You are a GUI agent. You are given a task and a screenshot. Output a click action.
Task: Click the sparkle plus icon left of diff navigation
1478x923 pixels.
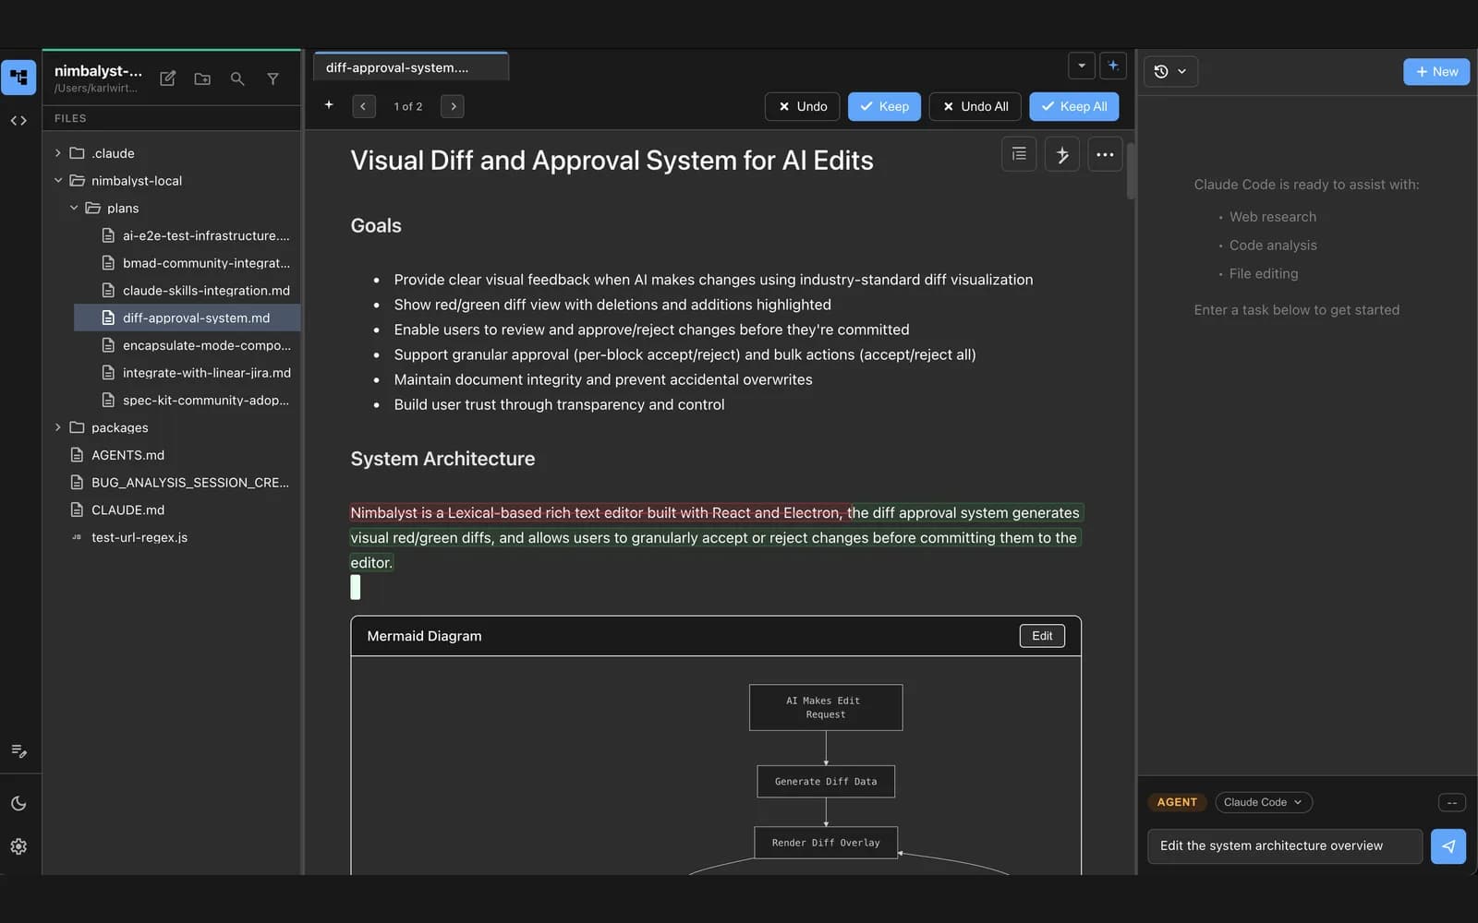329,105
